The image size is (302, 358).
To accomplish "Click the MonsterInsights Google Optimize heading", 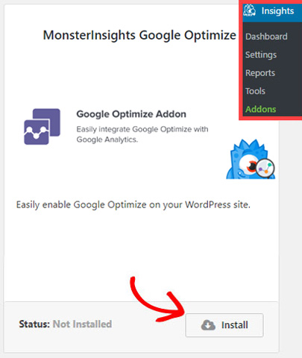I will point(139,35).
